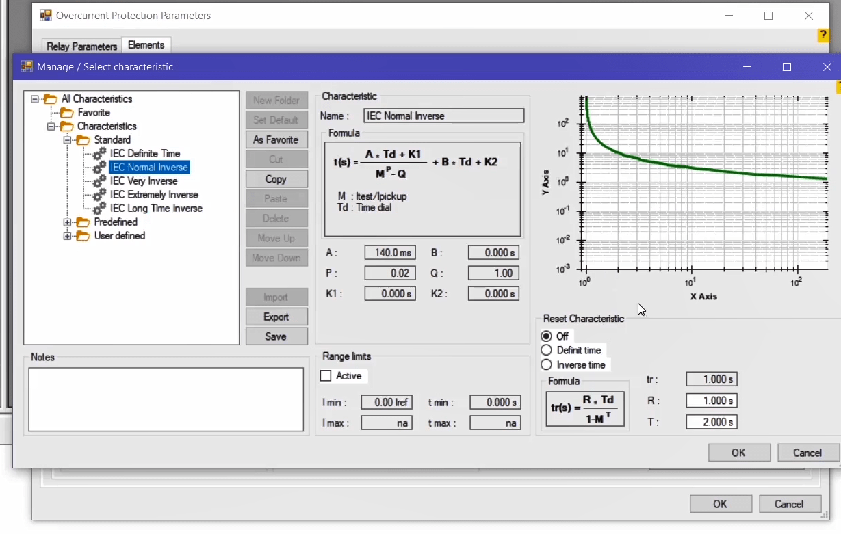
Task: Select the Definit time reset option
Action: pyautogui.click(x=546, y=350)
